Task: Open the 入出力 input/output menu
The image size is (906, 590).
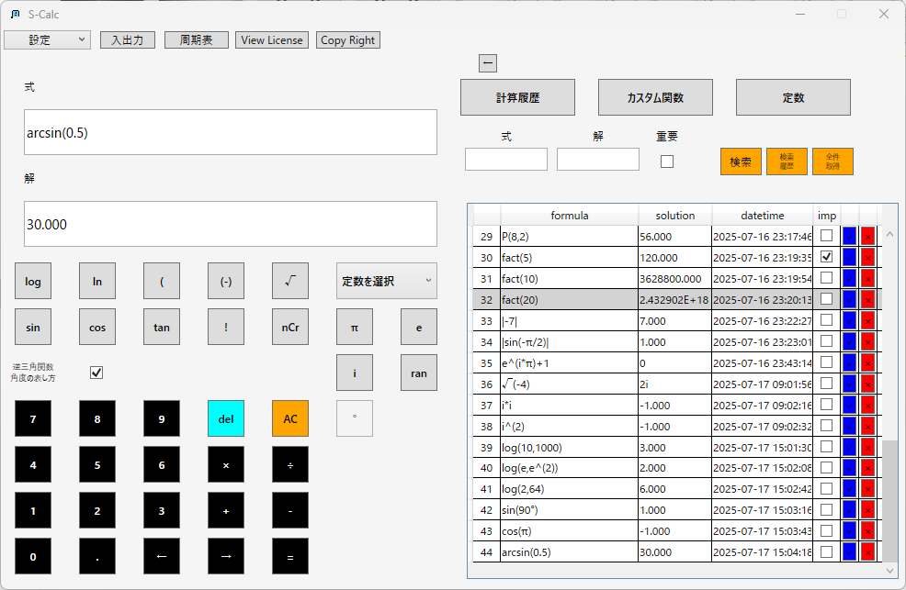Action: pyautogui.click(x=128, y=39)
